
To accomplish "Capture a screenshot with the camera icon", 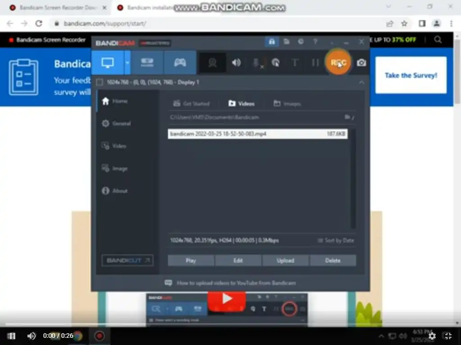I will click(x=362, y=63).
